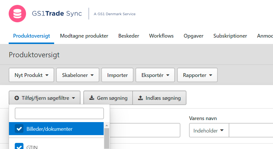Viewport: 273px width, 149px height.
Task: Open the Beskeder tab
Action: [129, 36]
